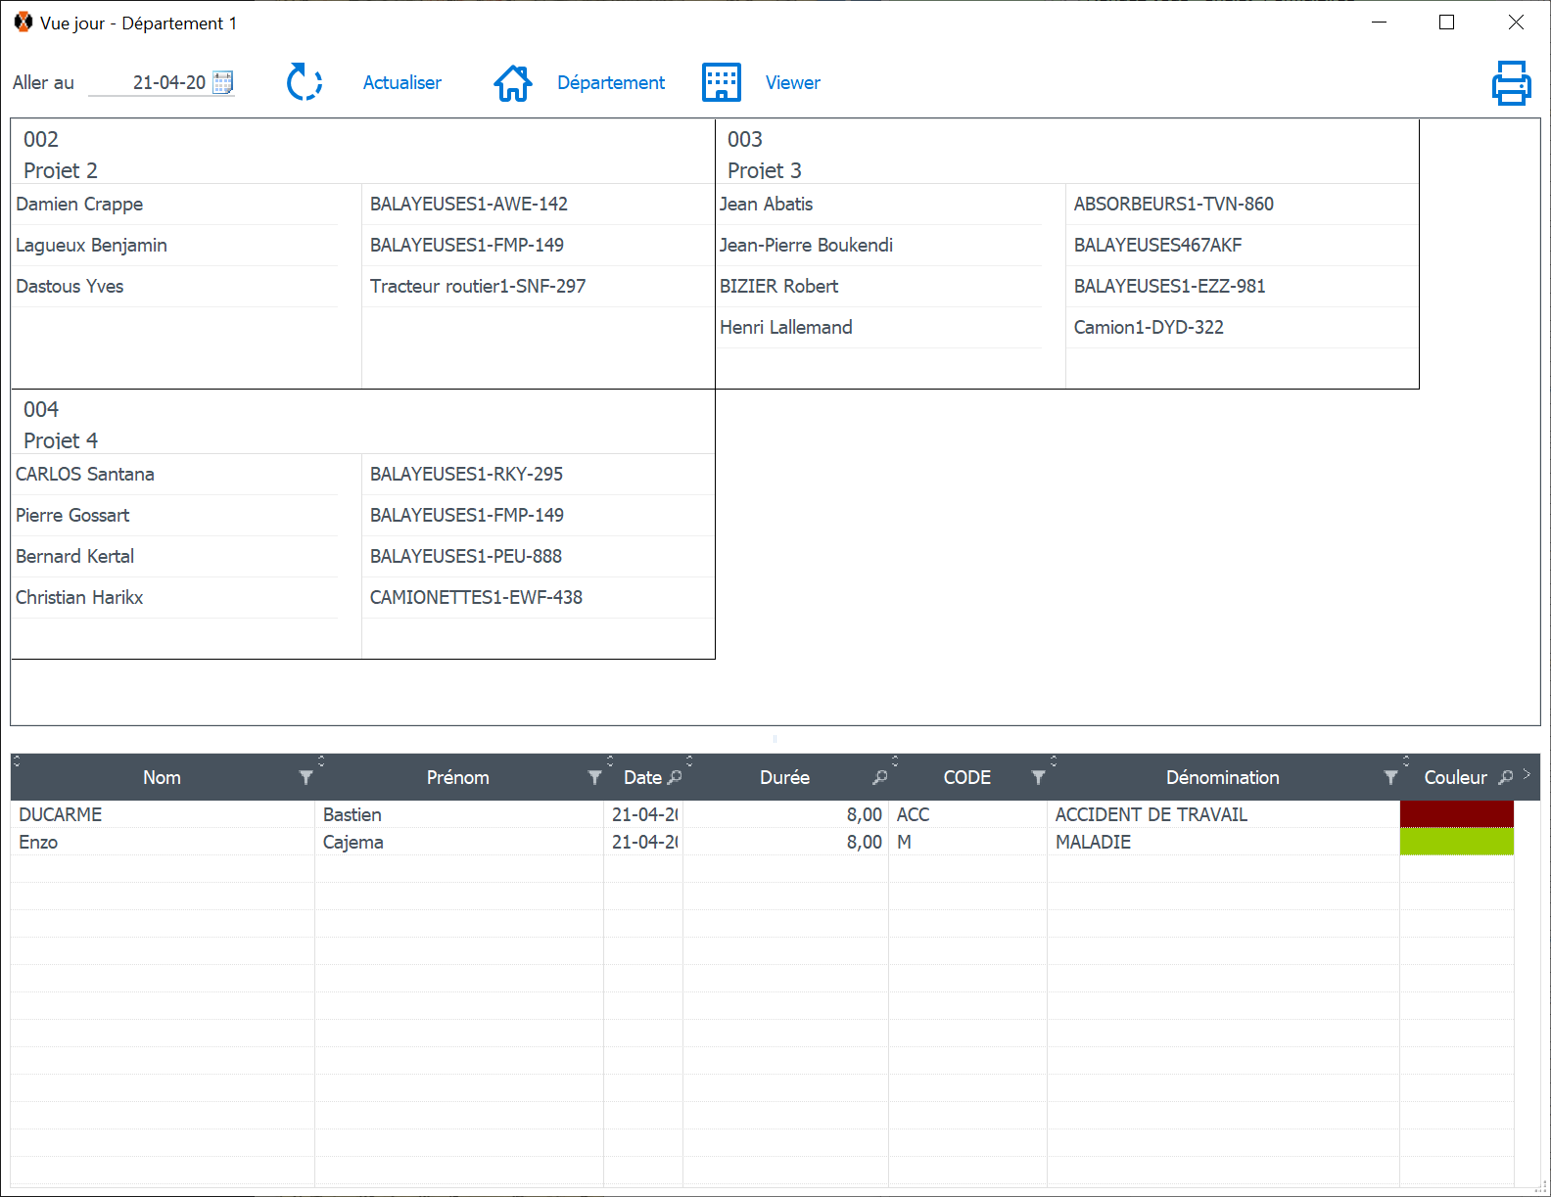
Task: Click the dark red color cell
Action: 1456,814
